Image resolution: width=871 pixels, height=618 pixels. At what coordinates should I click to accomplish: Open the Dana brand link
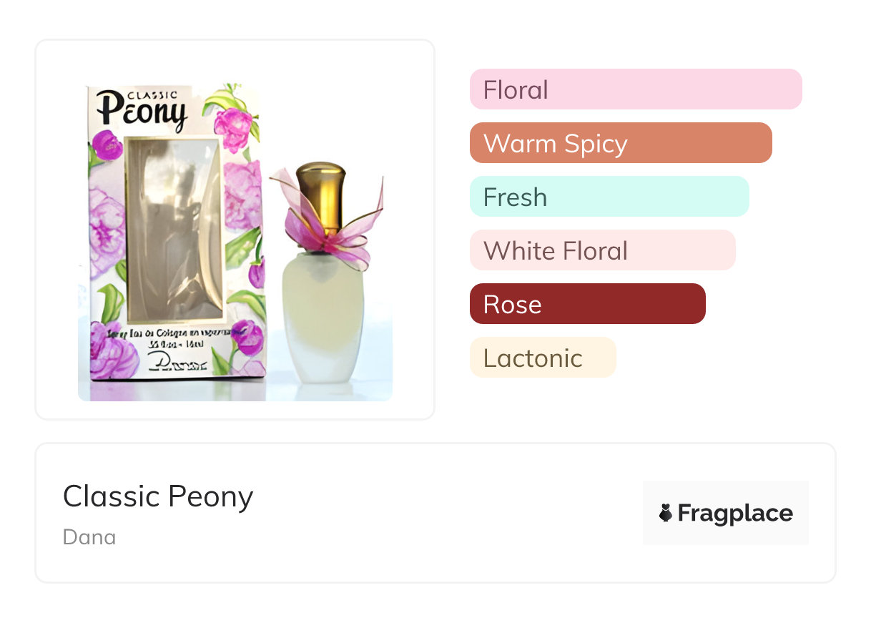click(x=89, y=536)
